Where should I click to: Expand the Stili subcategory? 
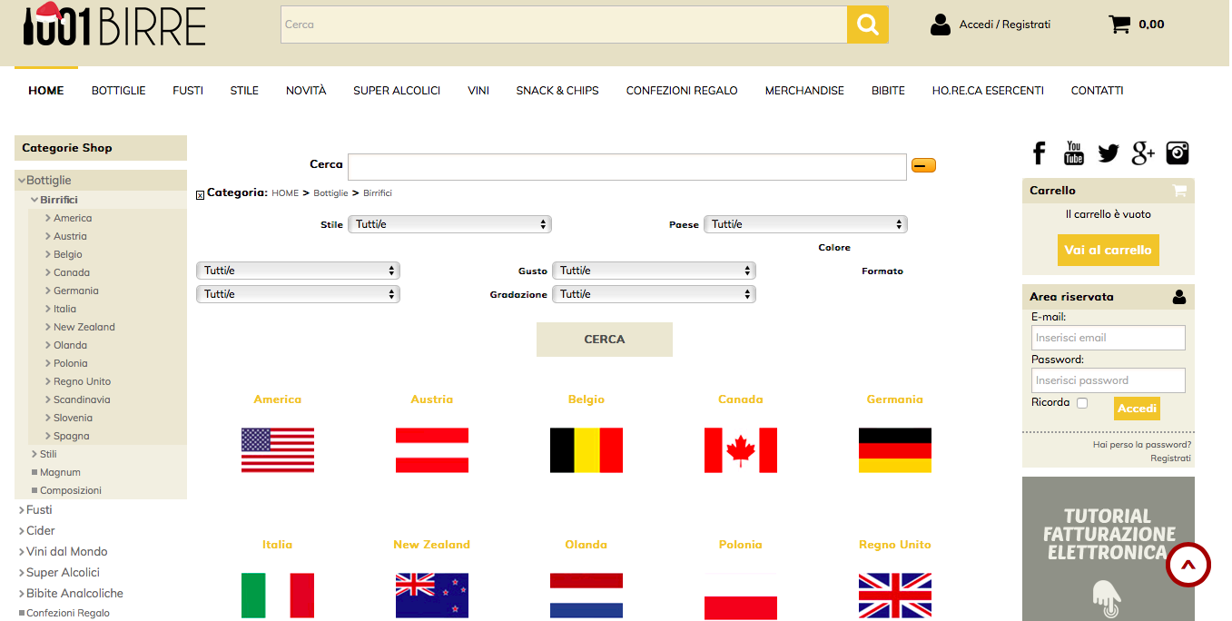pos(34,454)
